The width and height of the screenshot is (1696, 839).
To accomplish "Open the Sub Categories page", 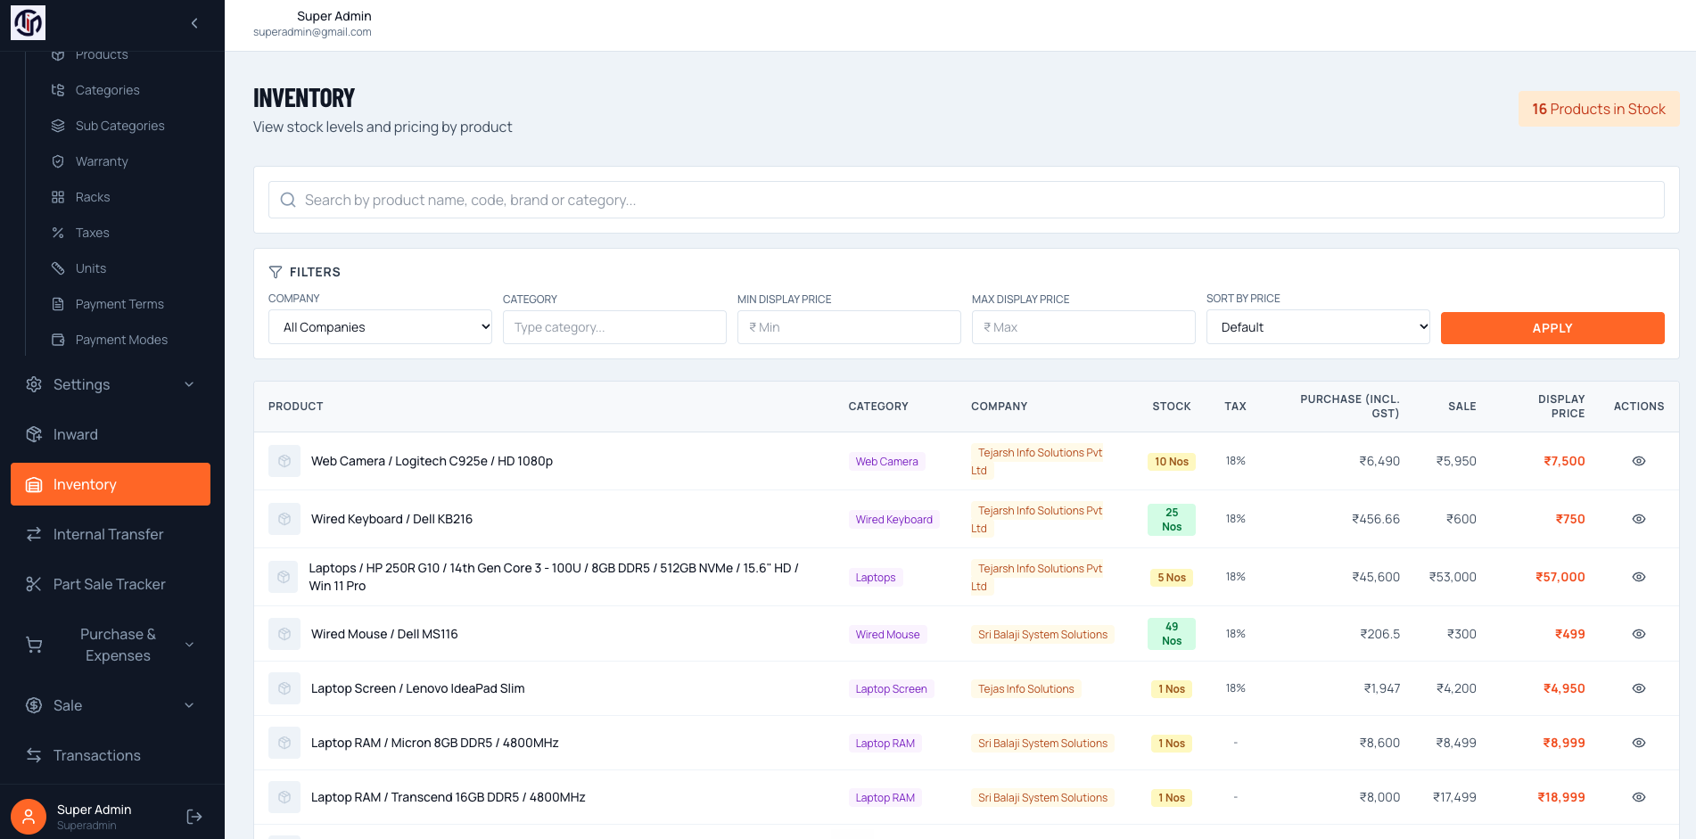I will [119, 126].
